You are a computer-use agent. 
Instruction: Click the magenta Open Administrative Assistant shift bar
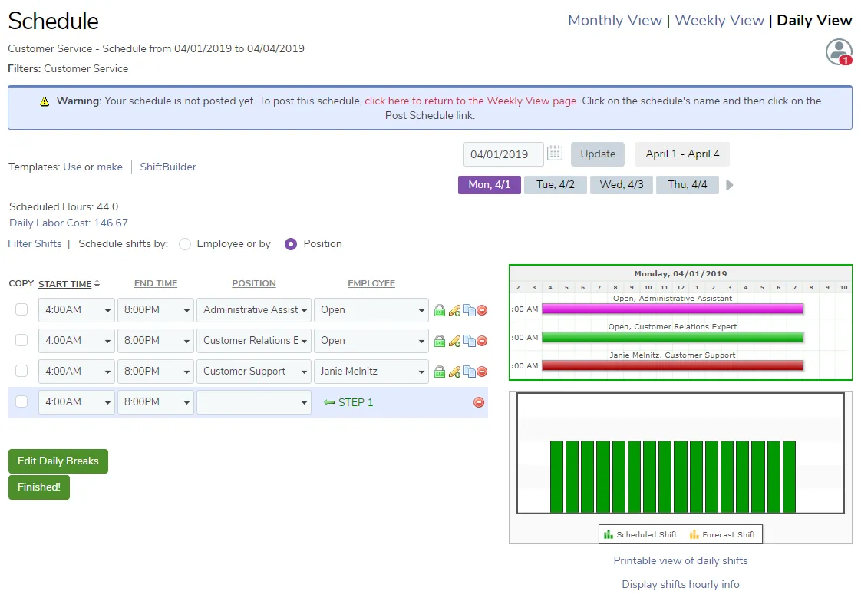672,309
